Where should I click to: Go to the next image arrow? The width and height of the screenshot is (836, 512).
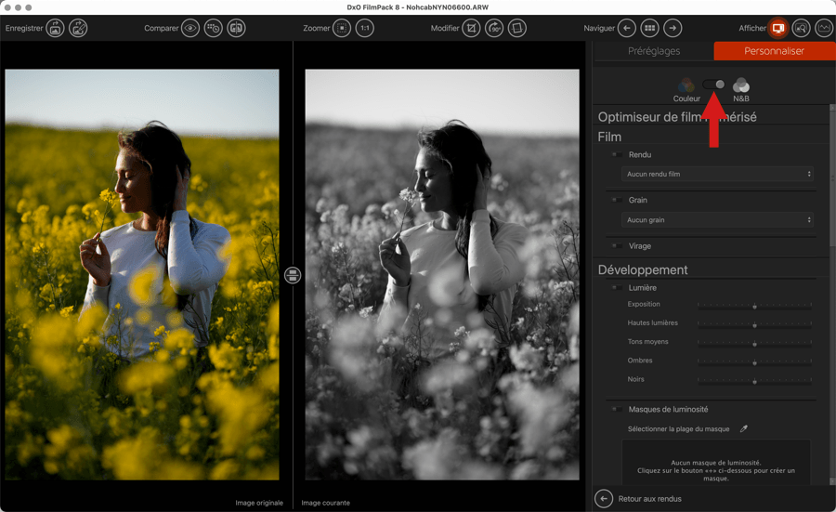tap(673, 29)
